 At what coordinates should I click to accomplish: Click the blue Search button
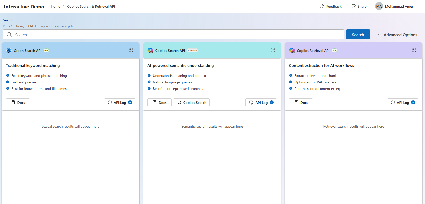tap(358, 35)
